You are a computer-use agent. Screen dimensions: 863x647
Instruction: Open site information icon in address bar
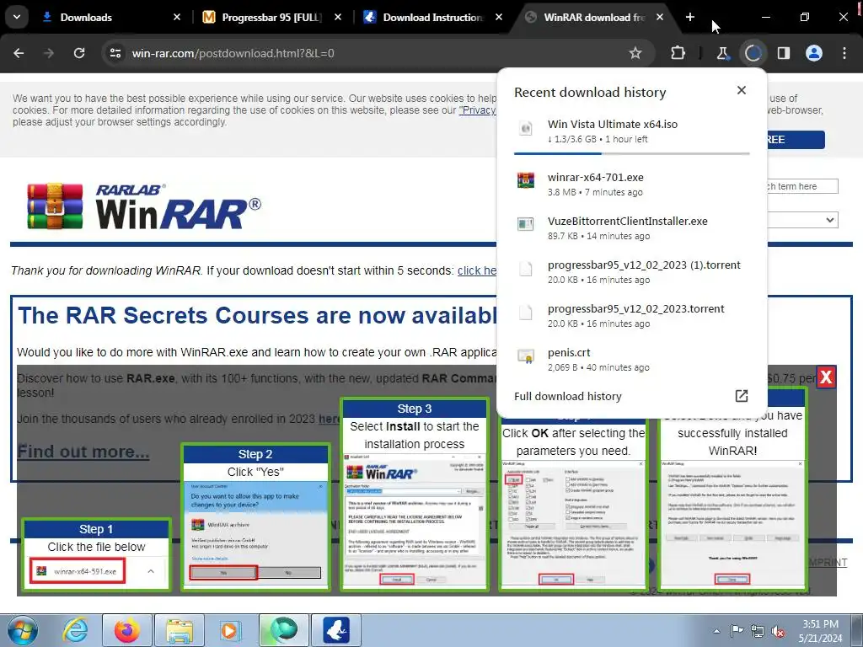115,53
